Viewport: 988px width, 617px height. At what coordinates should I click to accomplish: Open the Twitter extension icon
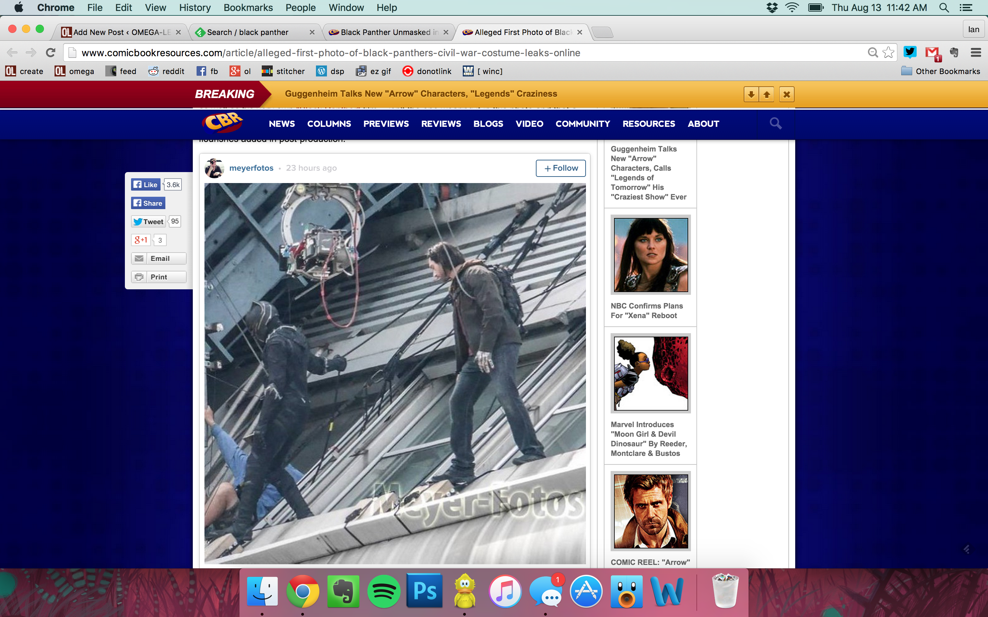click(910, 52)
